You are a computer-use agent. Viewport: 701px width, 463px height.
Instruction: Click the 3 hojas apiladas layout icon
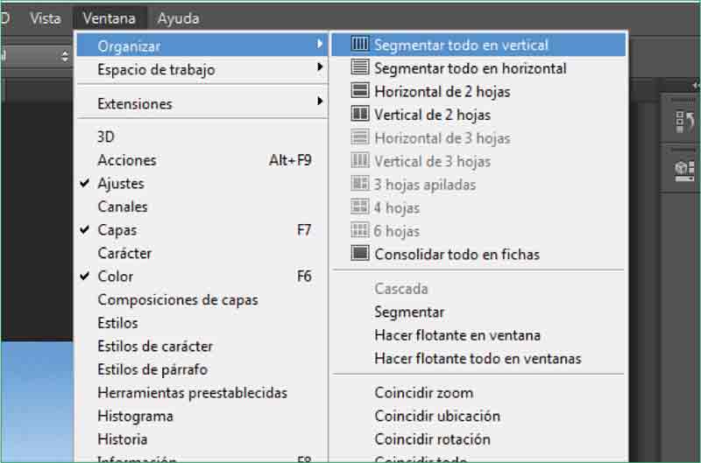click(x=360, y=184)
